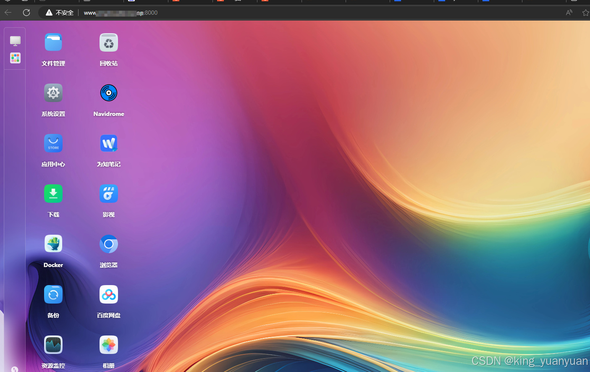The width and height of the screenshot is (590, 372).
Task: Click the read aloud icon in address bar
Action: pyautogui.click(x=569, y=13)
